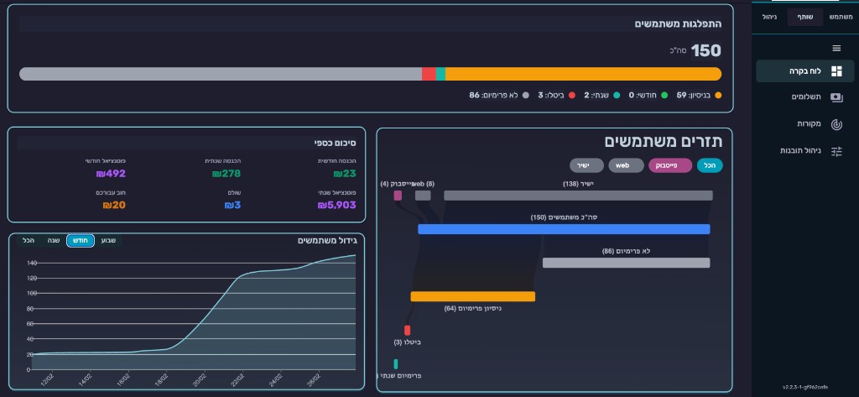The width and height of the screenshot is (859, 397).
Task: Click the מקורות sources radar icon
Action: click(836, 124)
